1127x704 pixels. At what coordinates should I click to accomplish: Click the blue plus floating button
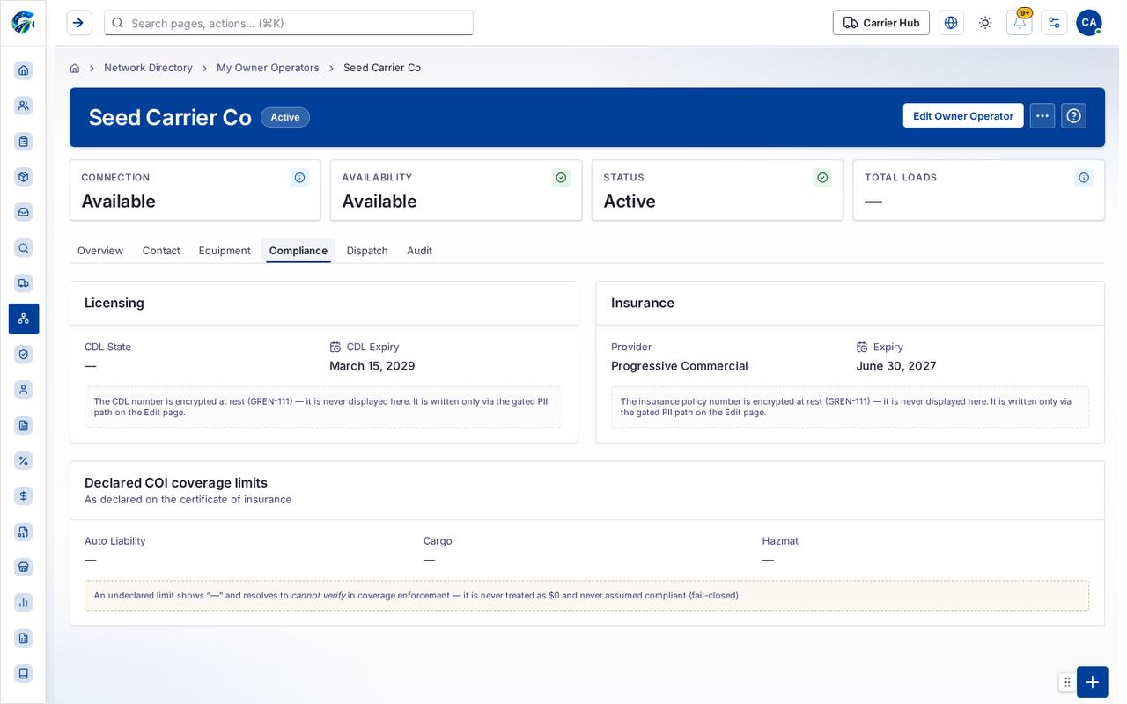(x=1093, y=682)
